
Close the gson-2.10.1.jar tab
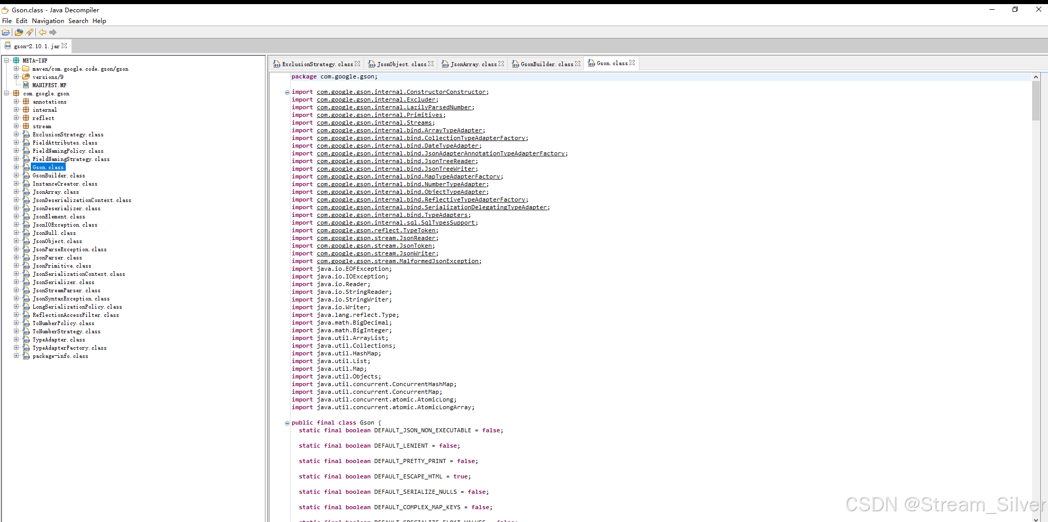pyautogui.click(x=64, y=46)
